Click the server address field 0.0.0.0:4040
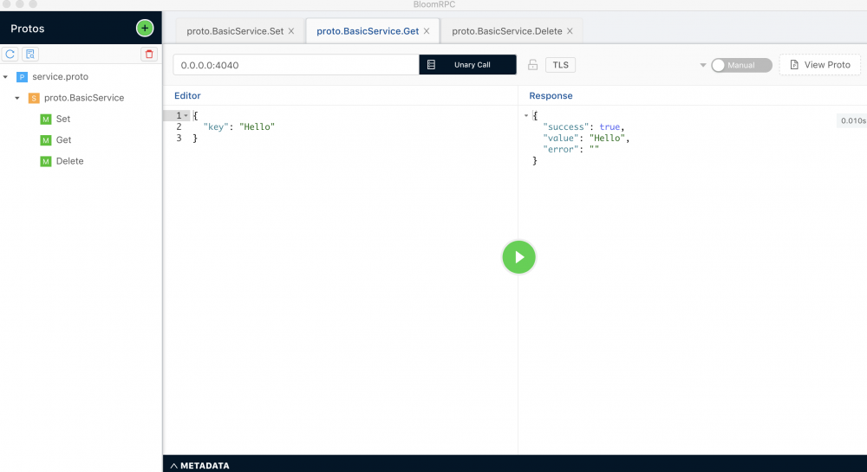The height and width of the screenshot is (472, 867). [297, 65]
